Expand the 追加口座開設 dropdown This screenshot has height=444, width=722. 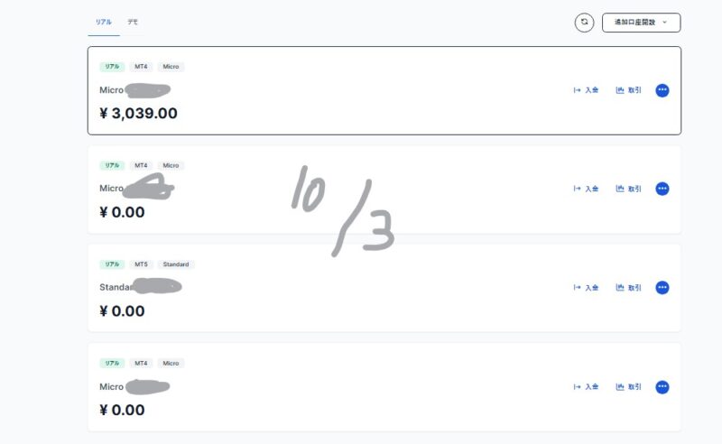click(641, 23)
